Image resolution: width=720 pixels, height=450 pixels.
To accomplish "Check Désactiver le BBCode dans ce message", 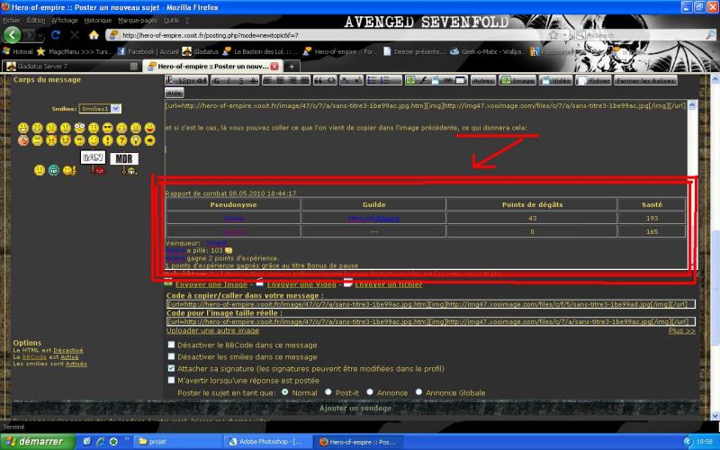I will coord(171,345).
